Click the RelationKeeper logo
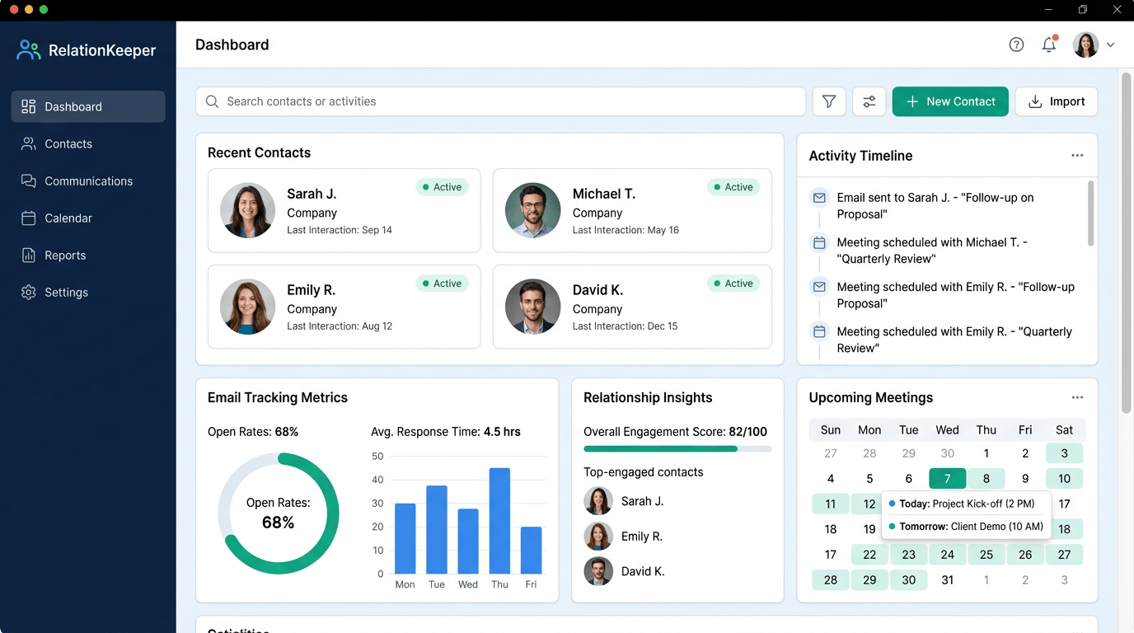This screenshot has height=633, width=1134. click(86, 49)
